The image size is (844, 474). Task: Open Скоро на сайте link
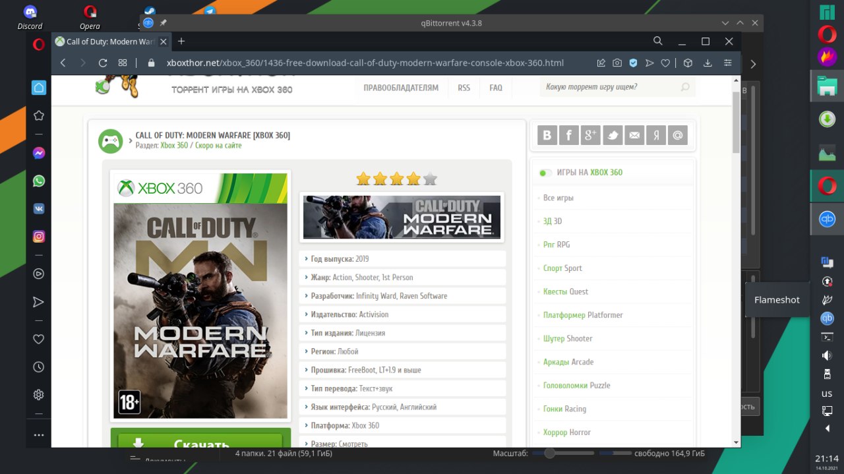pos(218,146)
